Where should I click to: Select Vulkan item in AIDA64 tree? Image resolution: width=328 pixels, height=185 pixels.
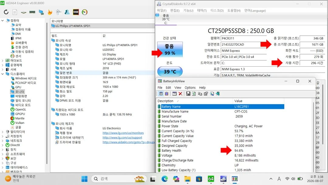[x=20, y=123]
